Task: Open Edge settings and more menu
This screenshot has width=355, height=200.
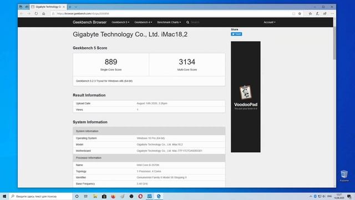Action: [332, 13]
